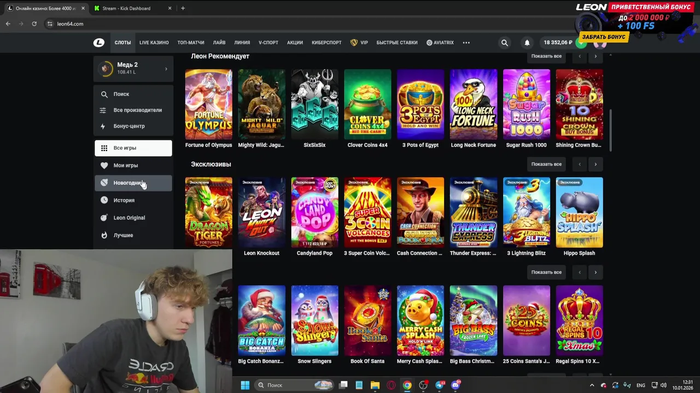Click the History clock icon
The image size is (700, 393).
104,200
